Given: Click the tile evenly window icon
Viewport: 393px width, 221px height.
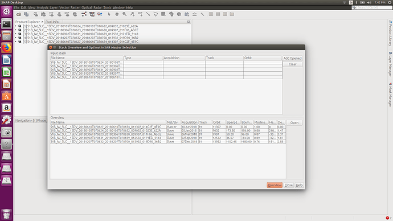Looking at the screenshot, I should tap(225, 14).
